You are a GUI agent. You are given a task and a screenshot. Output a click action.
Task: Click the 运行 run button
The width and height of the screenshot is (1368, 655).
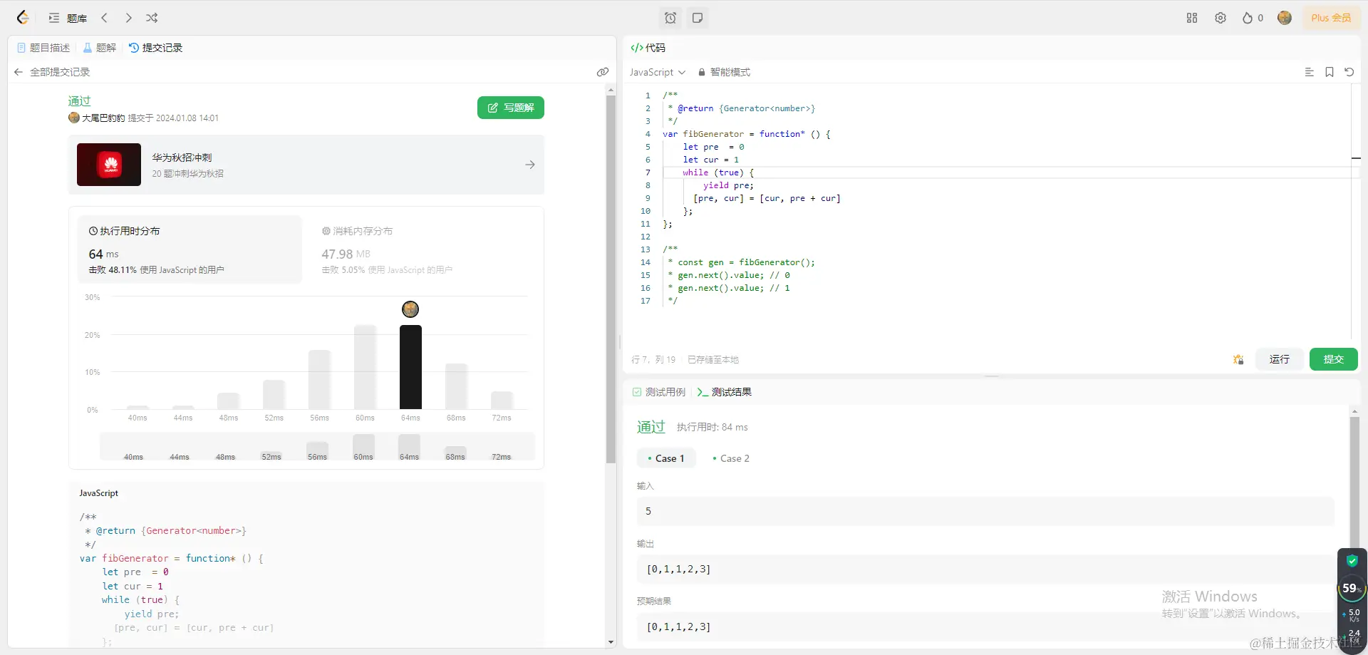[1279, 359]
